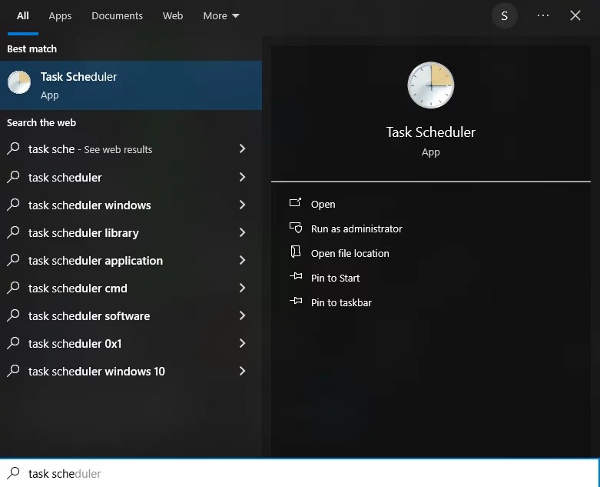Click Open in the preview pane
Screen dimensions: 600x487
click(323, 204)
